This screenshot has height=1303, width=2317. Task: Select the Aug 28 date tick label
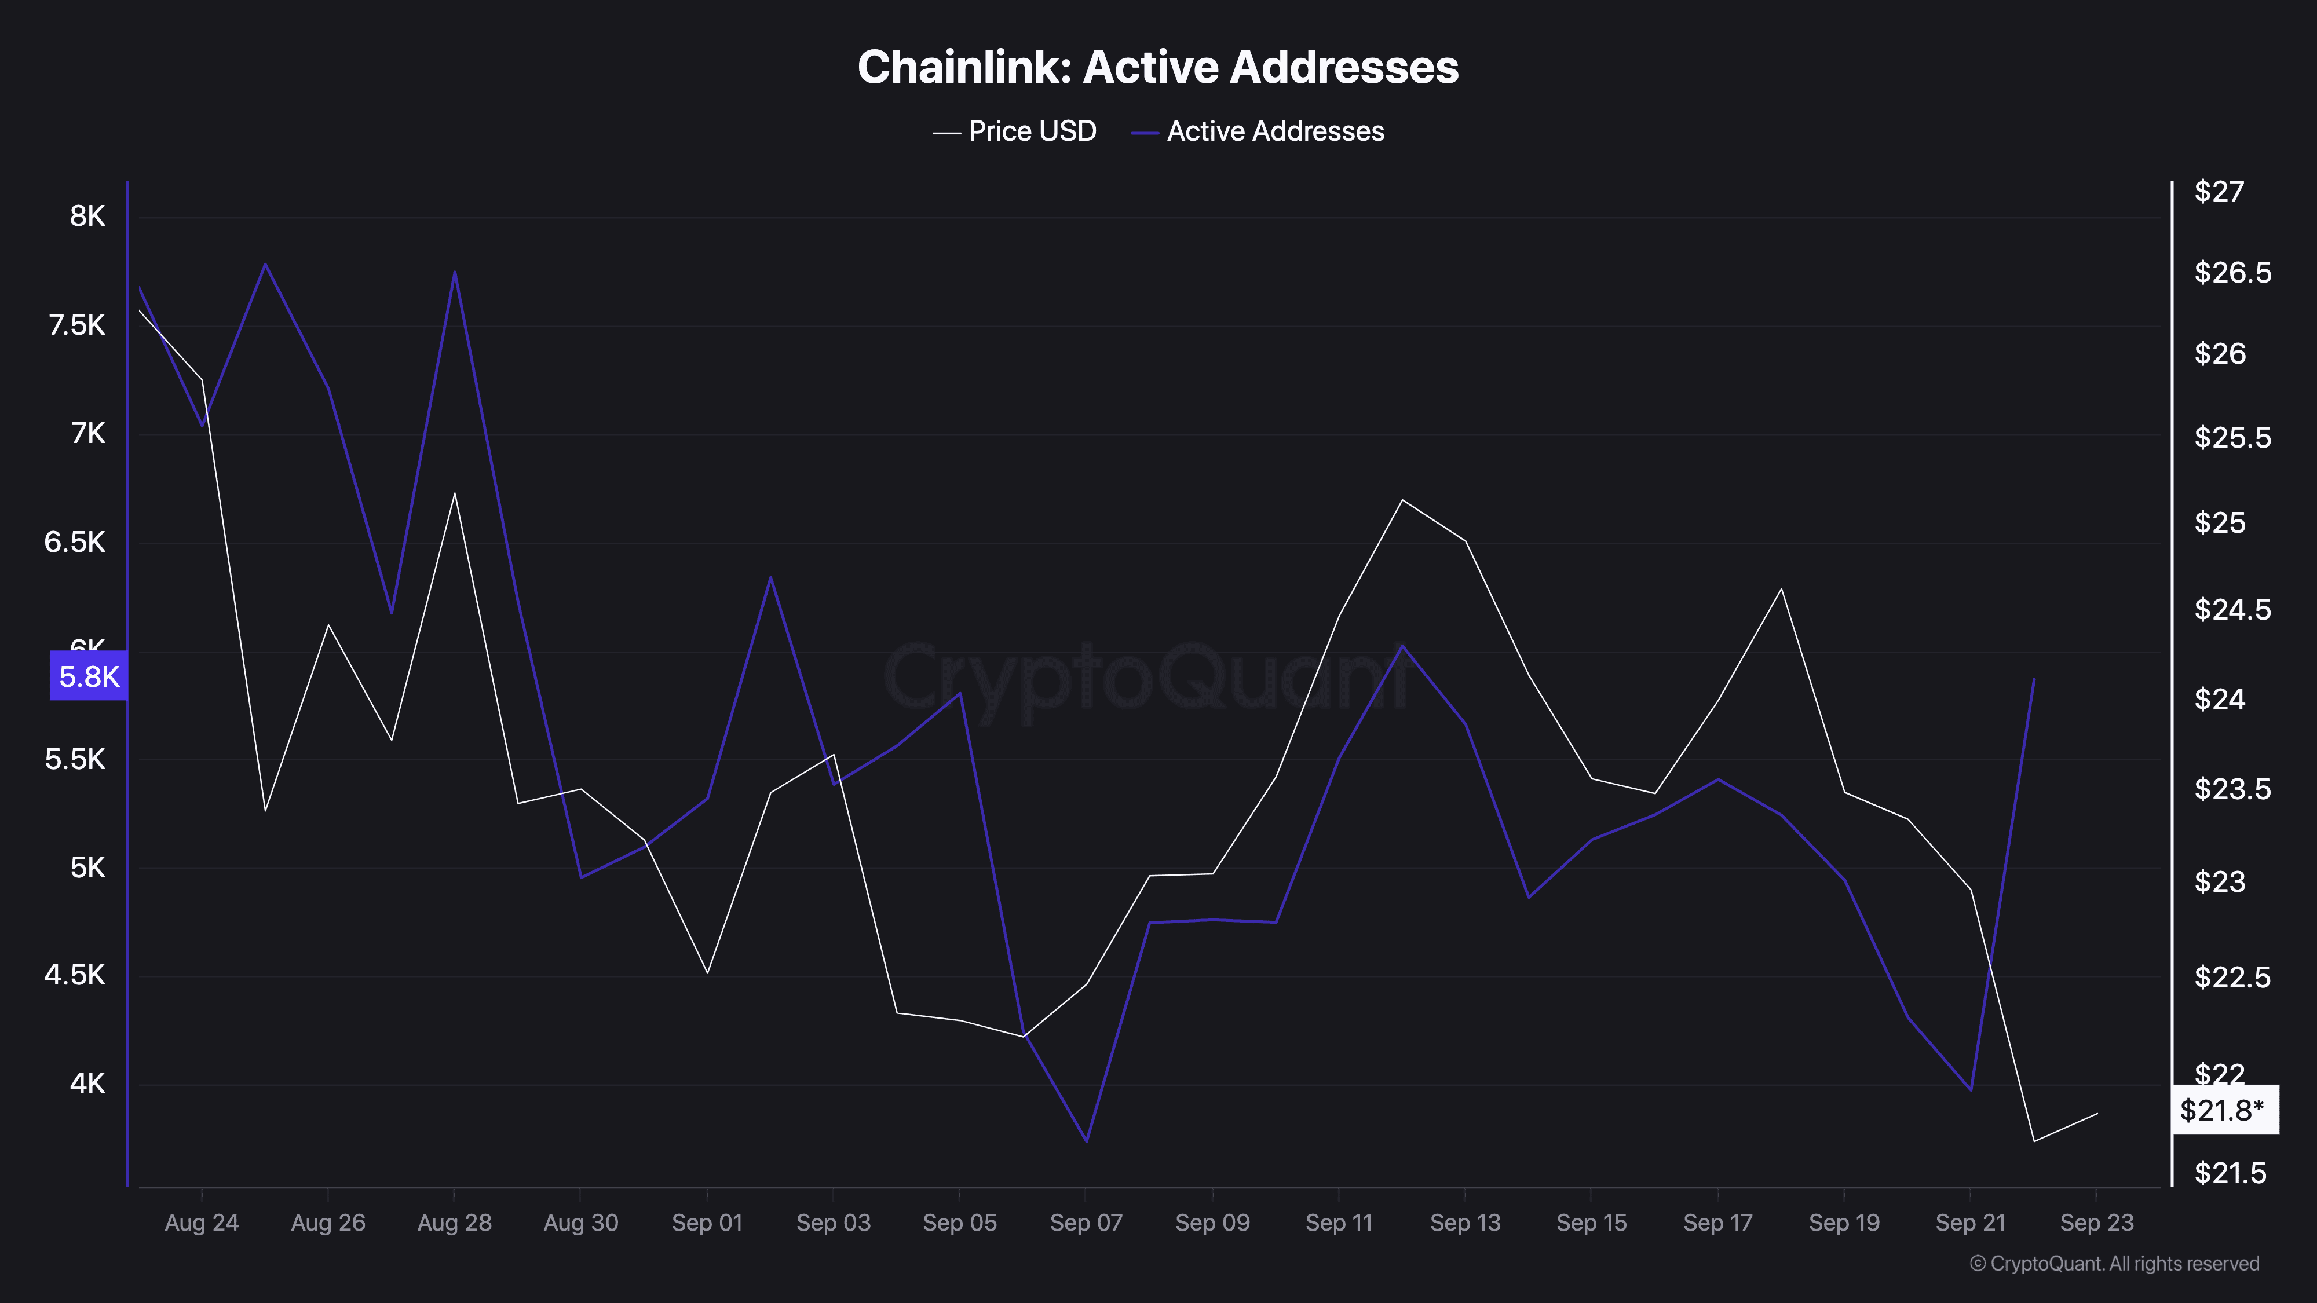454,1222
